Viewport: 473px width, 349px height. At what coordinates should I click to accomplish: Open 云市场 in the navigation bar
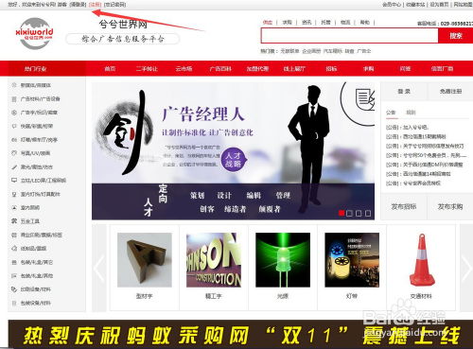point(184,69)
